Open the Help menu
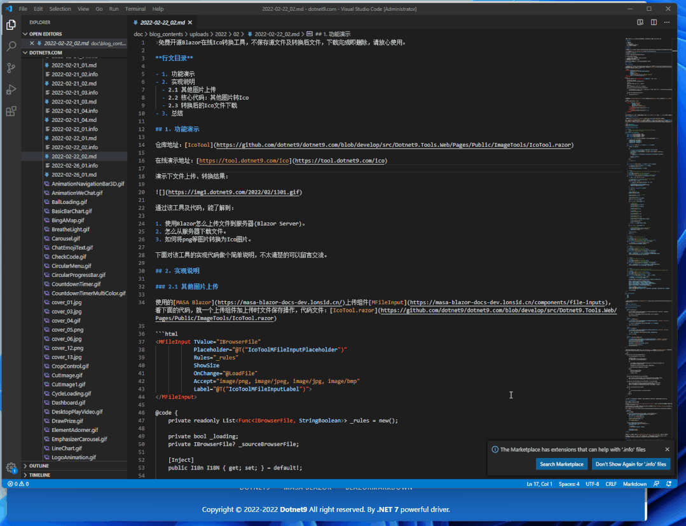686x526 pixels. click(158, 9)
